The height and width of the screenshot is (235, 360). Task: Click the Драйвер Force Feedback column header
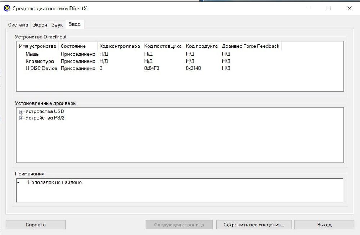click(251, 46)
